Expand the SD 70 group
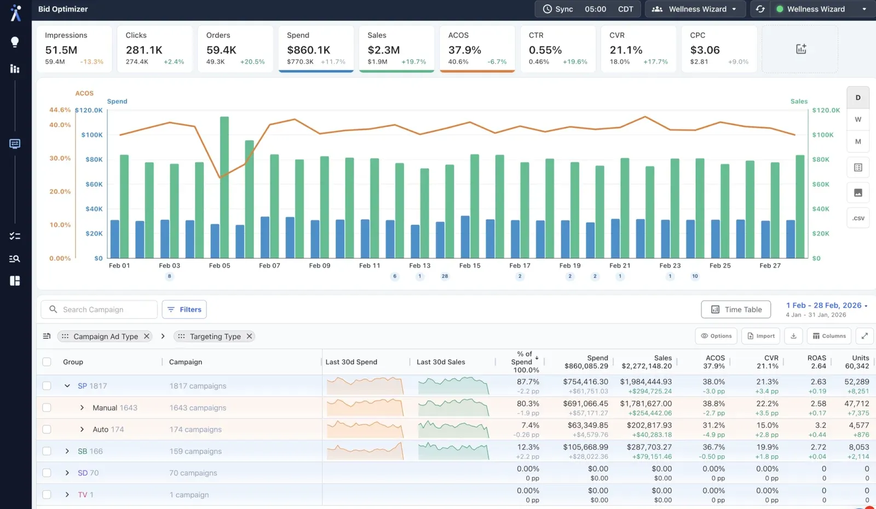Screen dimensions: 876x509 click(67, 473)
